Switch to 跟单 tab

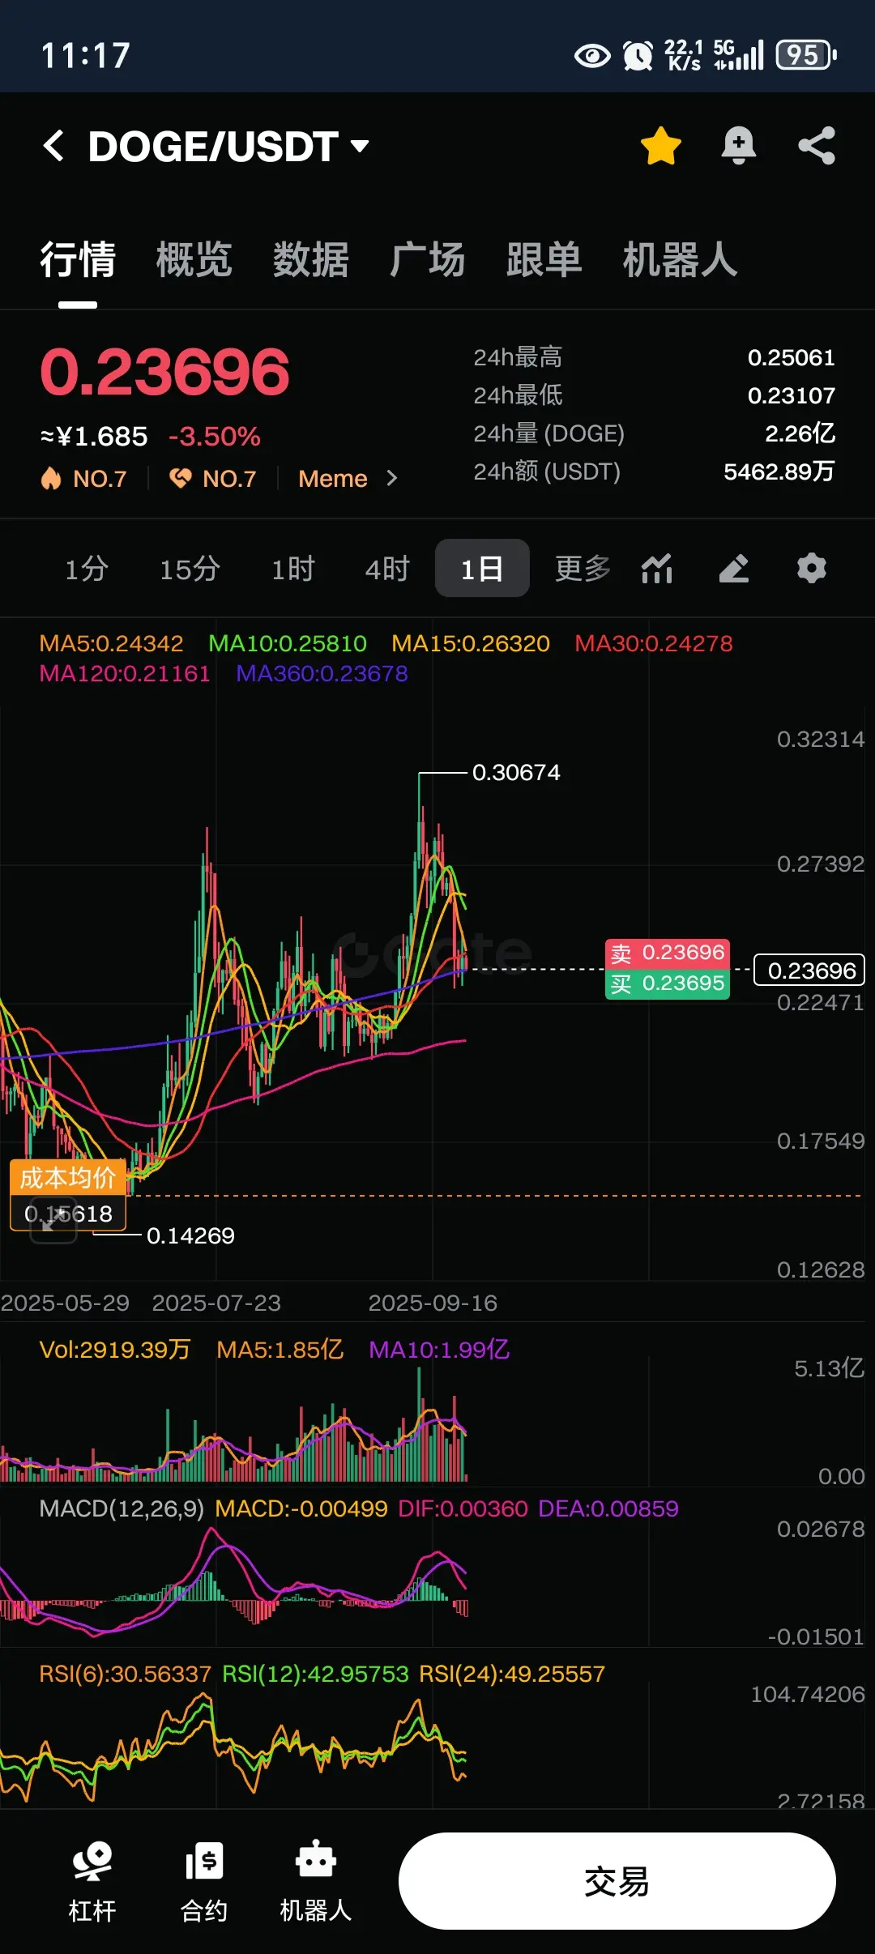(x=544, y=260)
